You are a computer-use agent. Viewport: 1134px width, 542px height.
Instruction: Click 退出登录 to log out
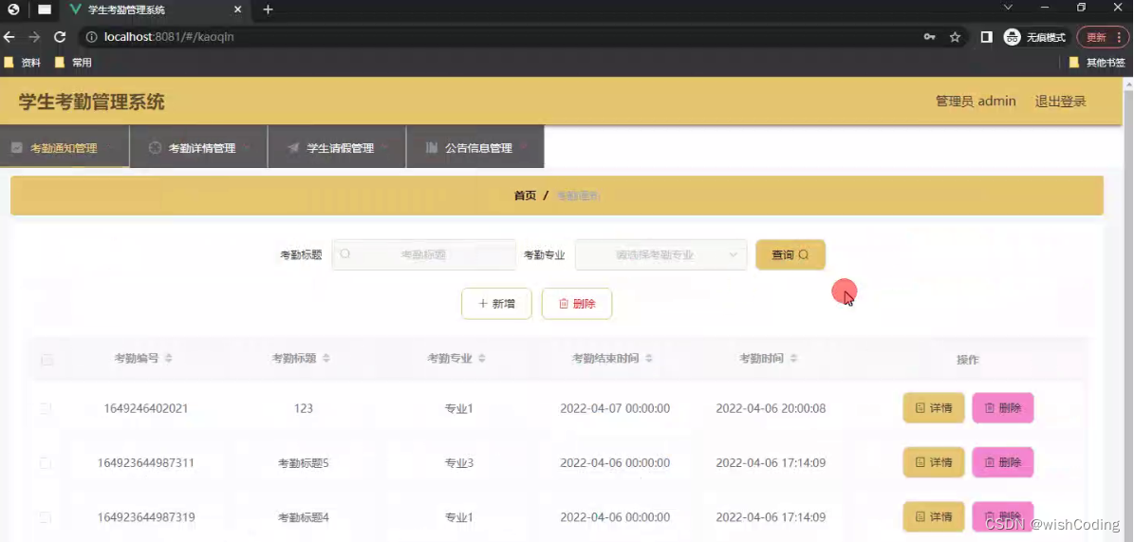click(1060, 102)
